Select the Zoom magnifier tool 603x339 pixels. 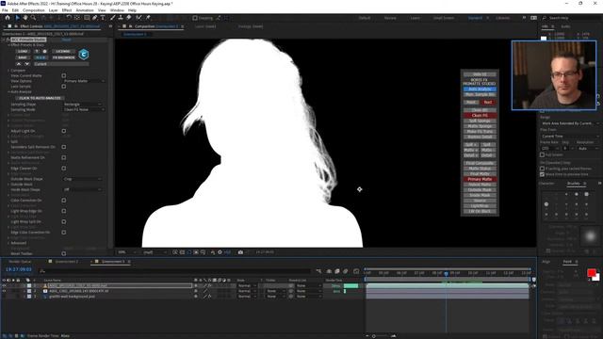pyautogui.click(x=34, y=18)
